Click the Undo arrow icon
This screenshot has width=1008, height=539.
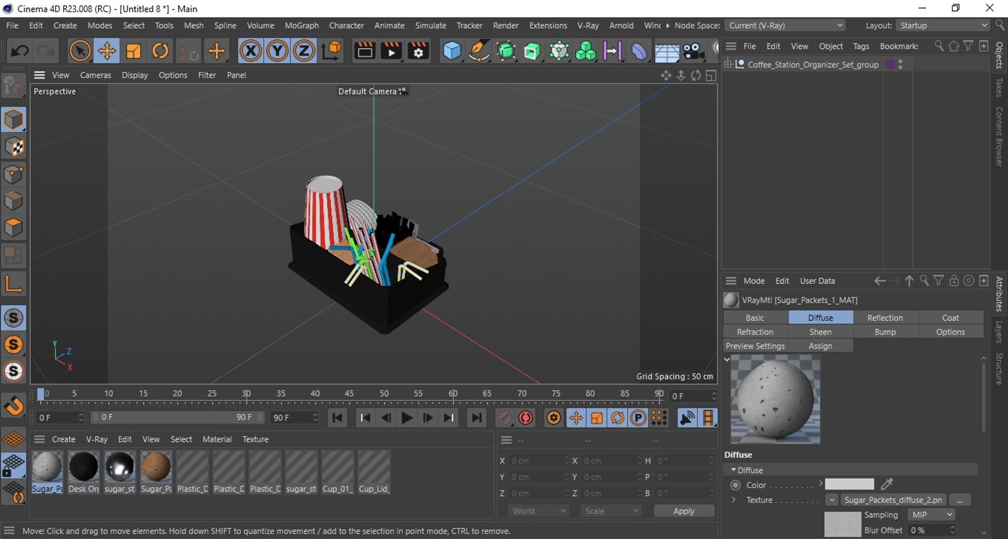pyautogui.click(x=20, y=51)
